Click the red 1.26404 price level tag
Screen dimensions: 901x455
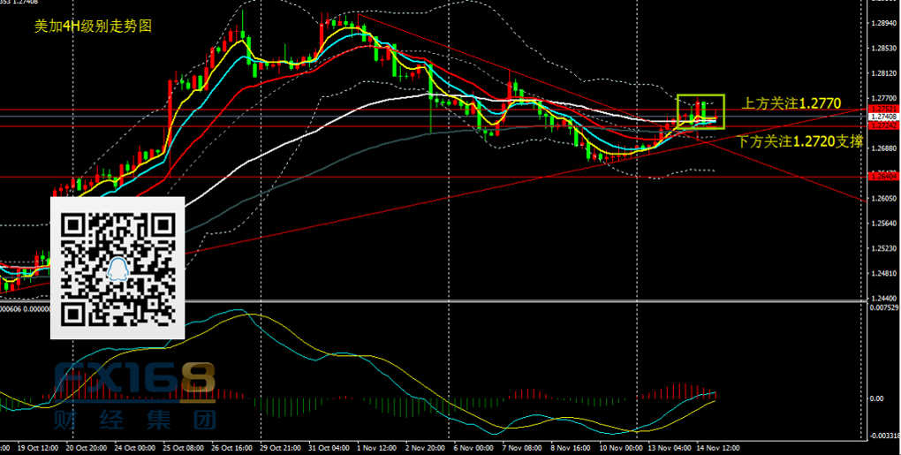883,177
